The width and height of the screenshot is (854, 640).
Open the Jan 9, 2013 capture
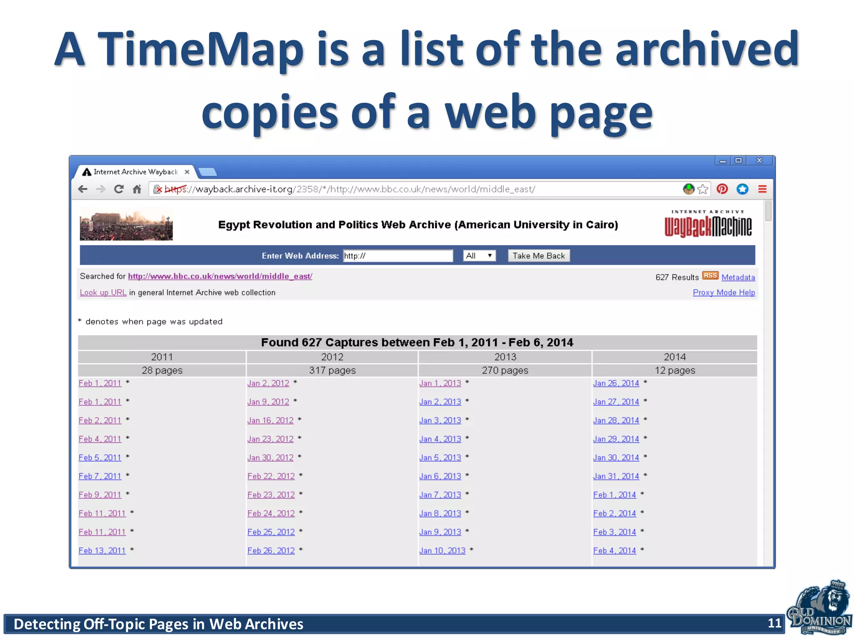pos(440,532)
